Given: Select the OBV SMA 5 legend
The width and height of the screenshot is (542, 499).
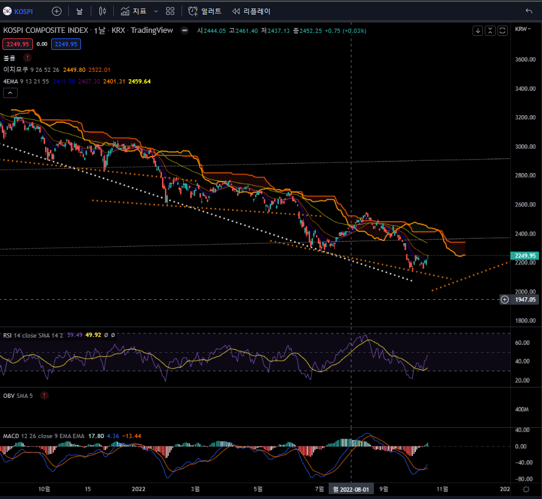Looking at the screenshot, I should (18, 395).
